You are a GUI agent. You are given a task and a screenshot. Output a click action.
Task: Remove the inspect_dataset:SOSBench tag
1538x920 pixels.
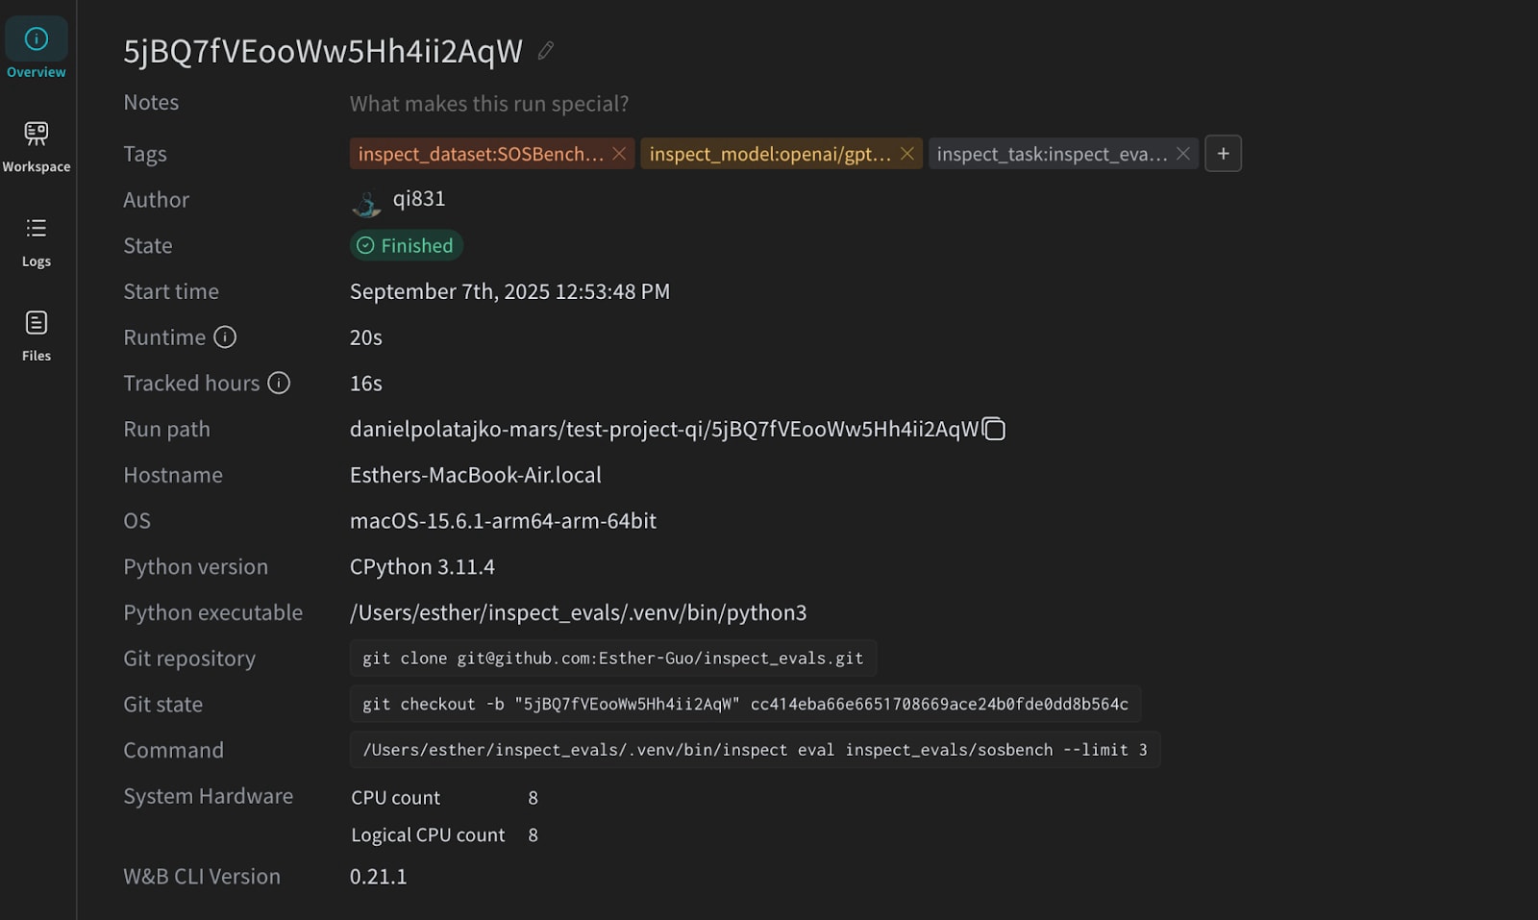point(619,154)
